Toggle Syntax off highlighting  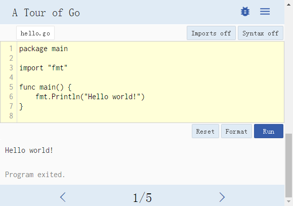261,33
